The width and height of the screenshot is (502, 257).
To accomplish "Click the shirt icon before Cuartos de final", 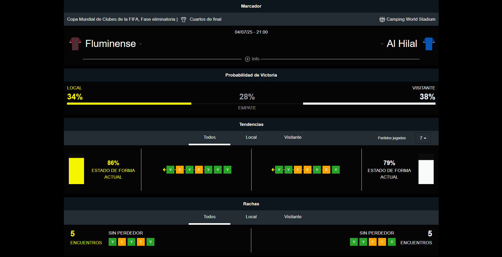I will (184, 19).
